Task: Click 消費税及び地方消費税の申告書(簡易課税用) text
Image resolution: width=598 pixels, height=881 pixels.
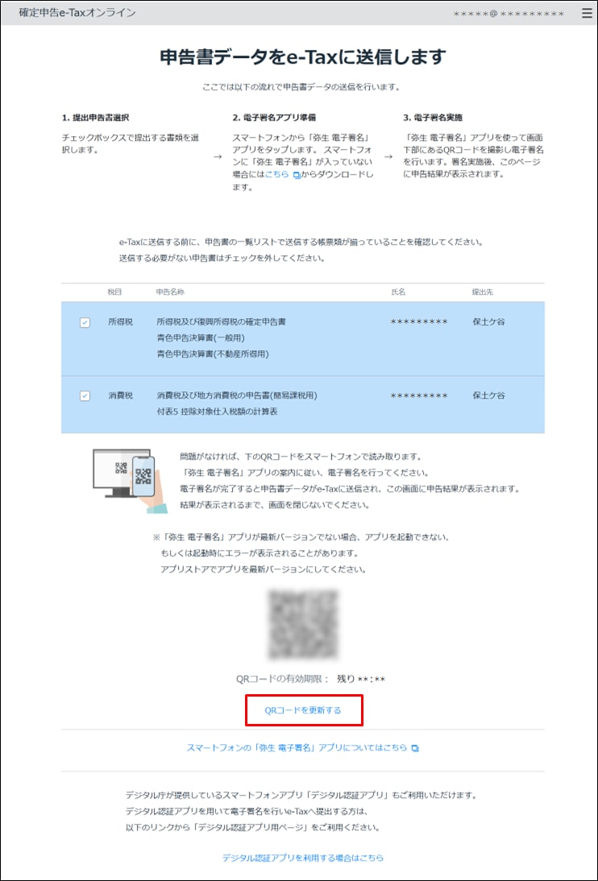Action: [x=237, y=395]
